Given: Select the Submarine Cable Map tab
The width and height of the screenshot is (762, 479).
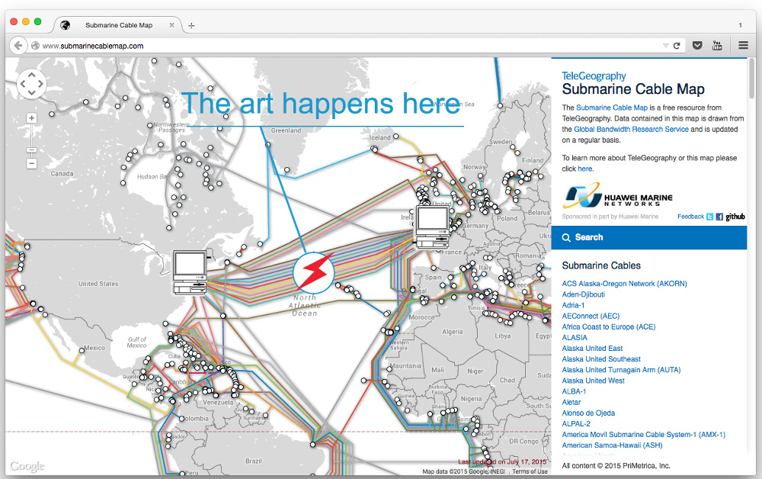Looking at the screenshot, I should tap(119, 25).
